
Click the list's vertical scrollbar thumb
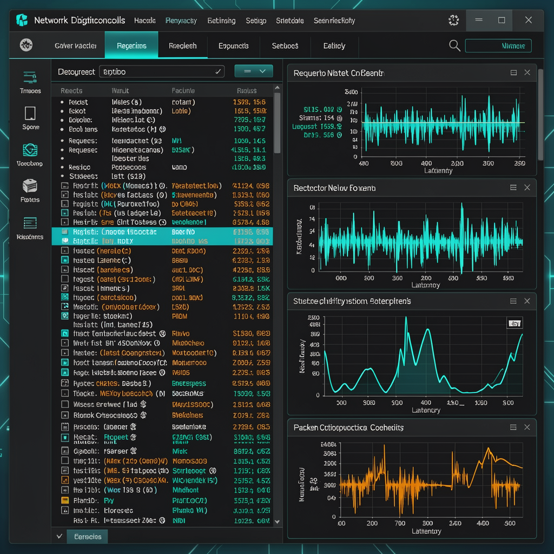(278, 123)
